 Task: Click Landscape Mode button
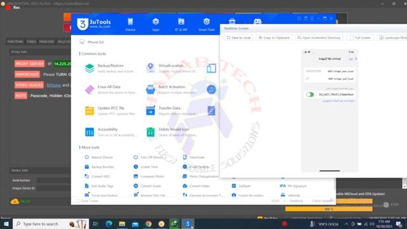click(393, 38)
